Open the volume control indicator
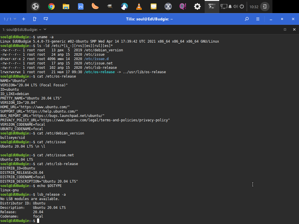The height and width of the screenshot is (224, 299). (236, 6)
